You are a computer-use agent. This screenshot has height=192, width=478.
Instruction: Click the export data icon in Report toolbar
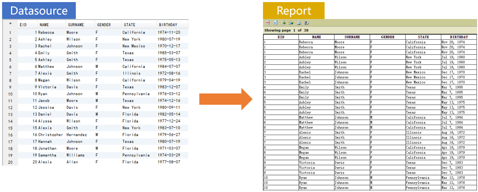pyautogui.click(x=283, y=23)
